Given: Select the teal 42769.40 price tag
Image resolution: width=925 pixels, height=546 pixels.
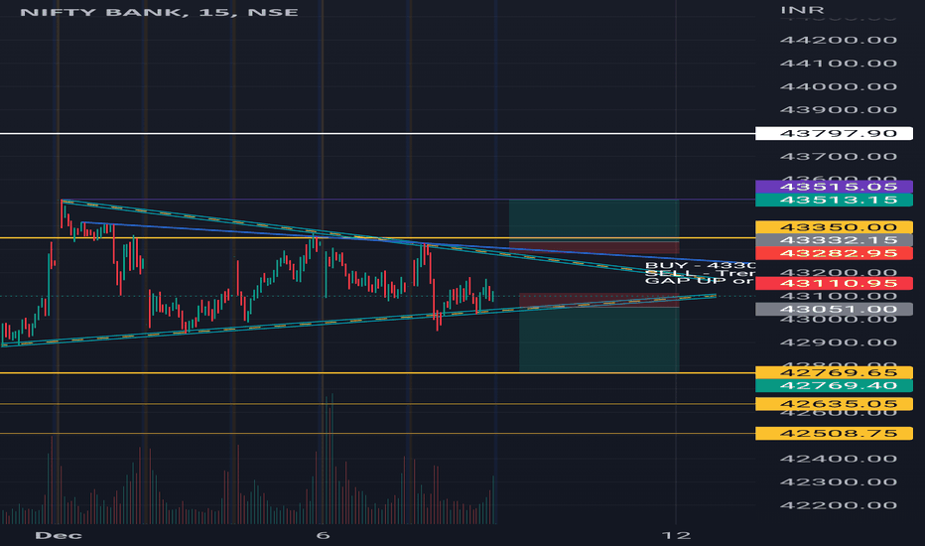Looking at the screenshot, I should point(834,385).
